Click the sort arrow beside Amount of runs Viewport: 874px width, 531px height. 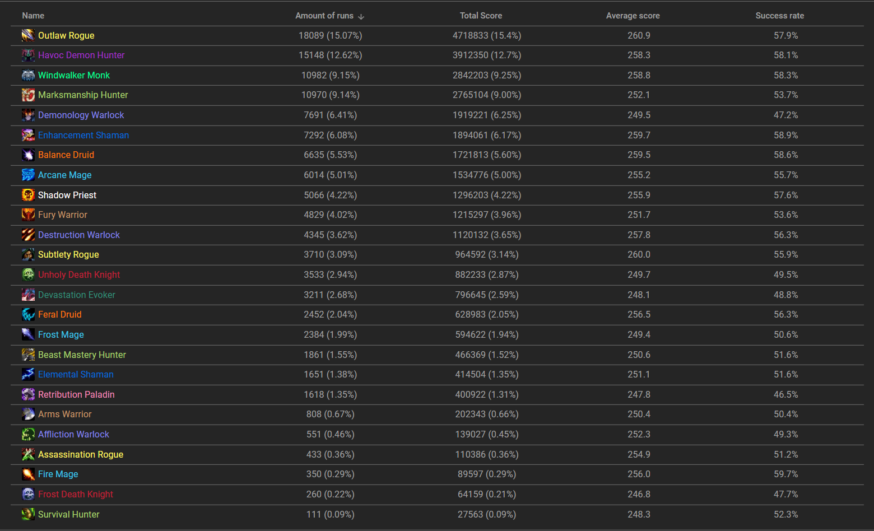361,16
